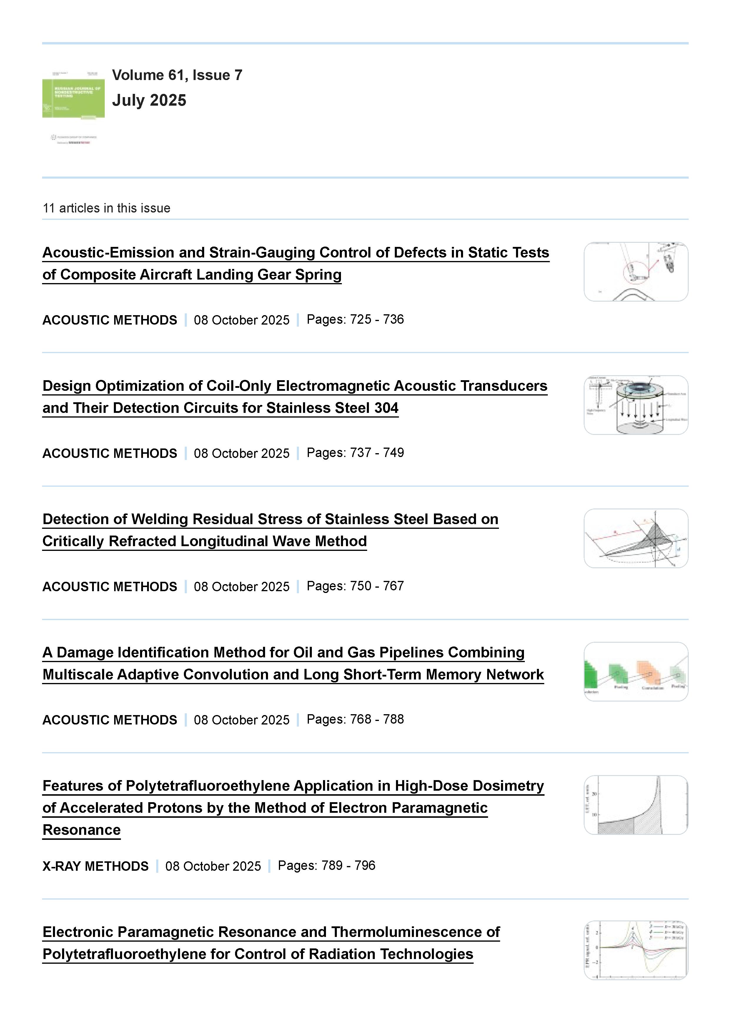The image size is (729, 1032).
Task: Open the Polytetrafluoroethylene High-Dose Dosimetry article
Action: coord(293,786)
